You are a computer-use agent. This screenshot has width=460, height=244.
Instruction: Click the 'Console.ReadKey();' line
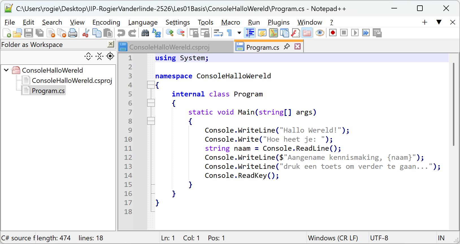pyautogui.click(x=242, y=175)
